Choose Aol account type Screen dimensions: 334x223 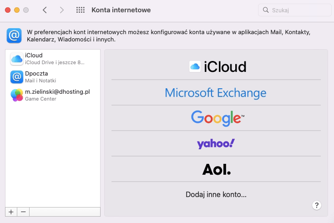pyautogui.click(x=216, y=169)
